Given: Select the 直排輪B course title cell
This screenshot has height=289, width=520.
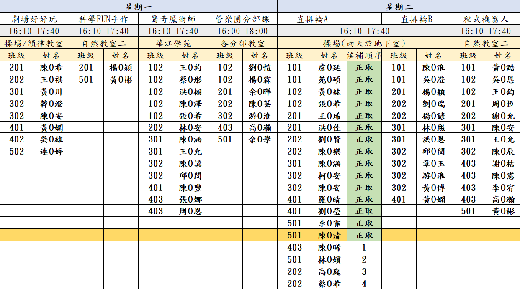Looking at the screenshot, I should (x=416, y=19).
